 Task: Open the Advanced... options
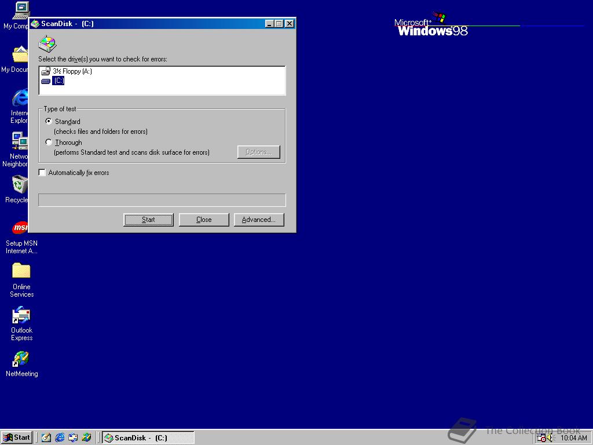tap(259, 220)
